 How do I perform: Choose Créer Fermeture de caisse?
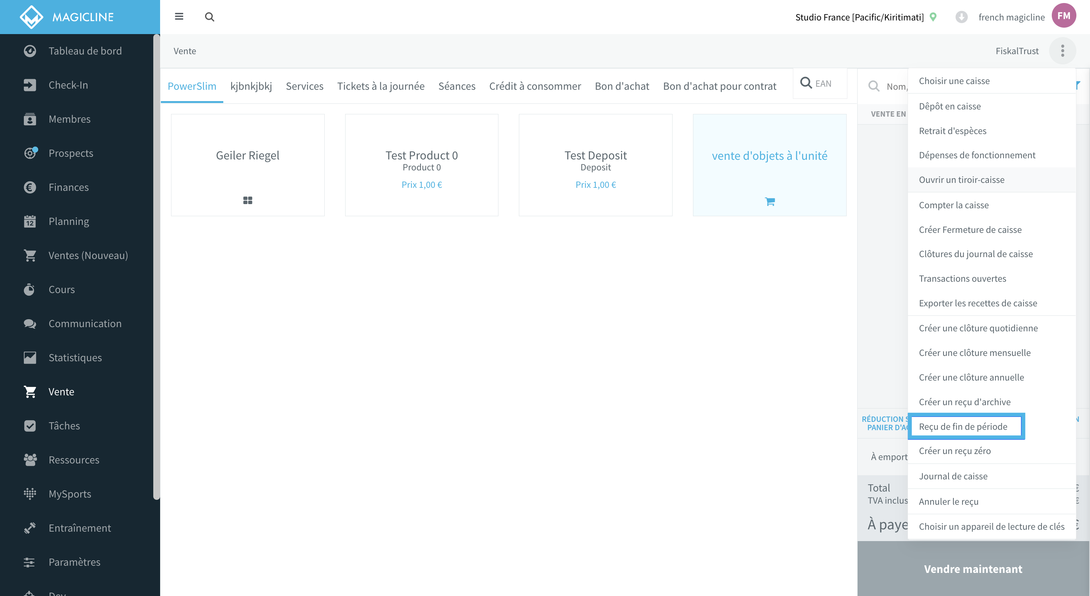coord(992,230)
